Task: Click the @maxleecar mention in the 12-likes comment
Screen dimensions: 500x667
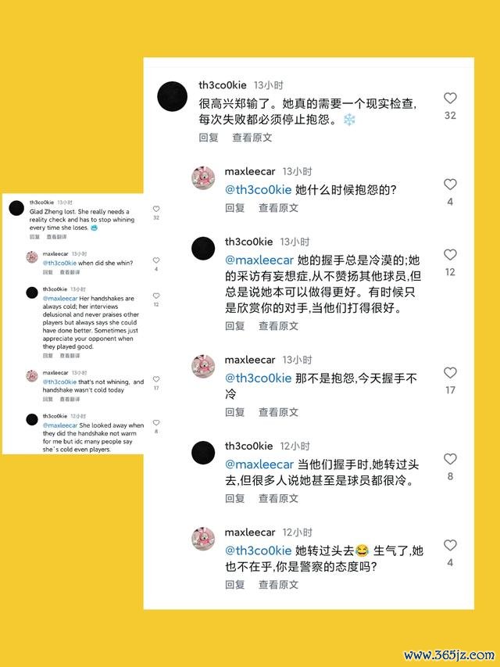Action: 259,260
